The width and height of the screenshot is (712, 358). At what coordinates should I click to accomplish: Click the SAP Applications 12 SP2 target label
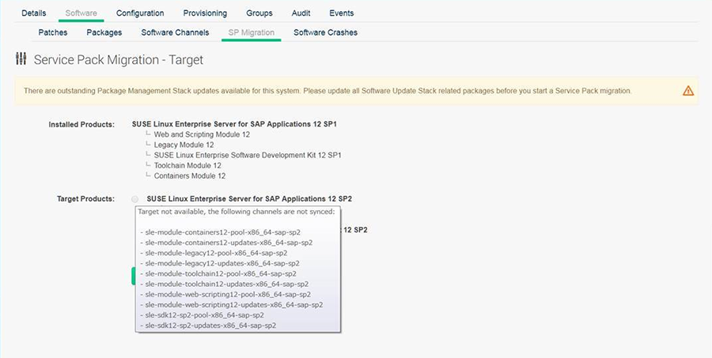pos(254,198)
